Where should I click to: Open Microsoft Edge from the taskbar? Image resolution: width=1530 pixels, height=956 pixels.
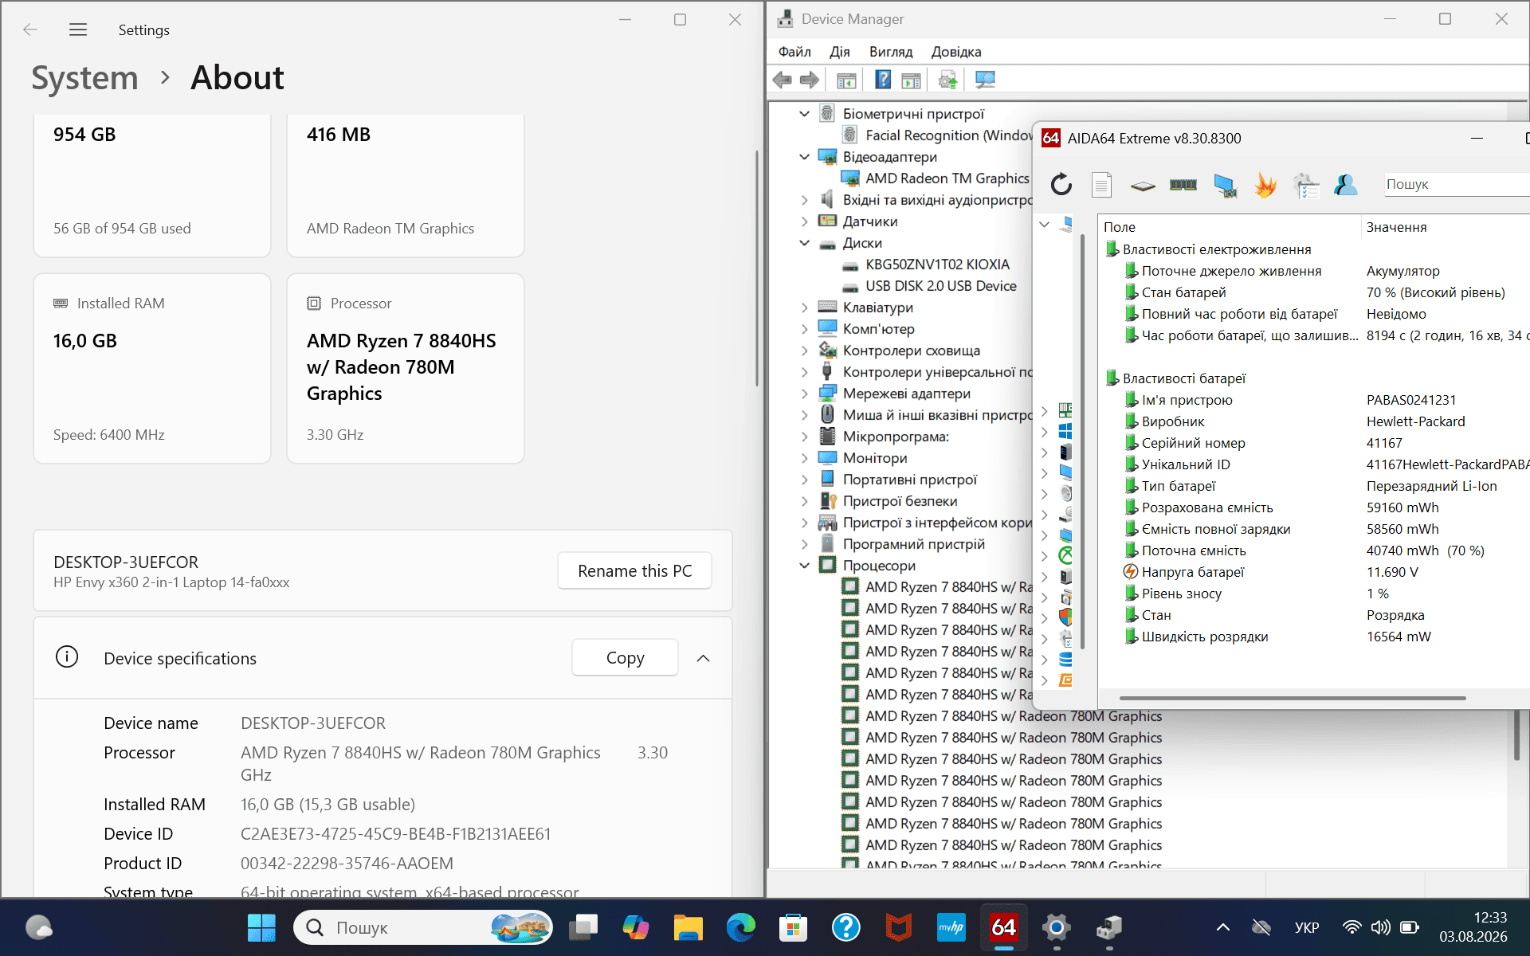point(740,927)
